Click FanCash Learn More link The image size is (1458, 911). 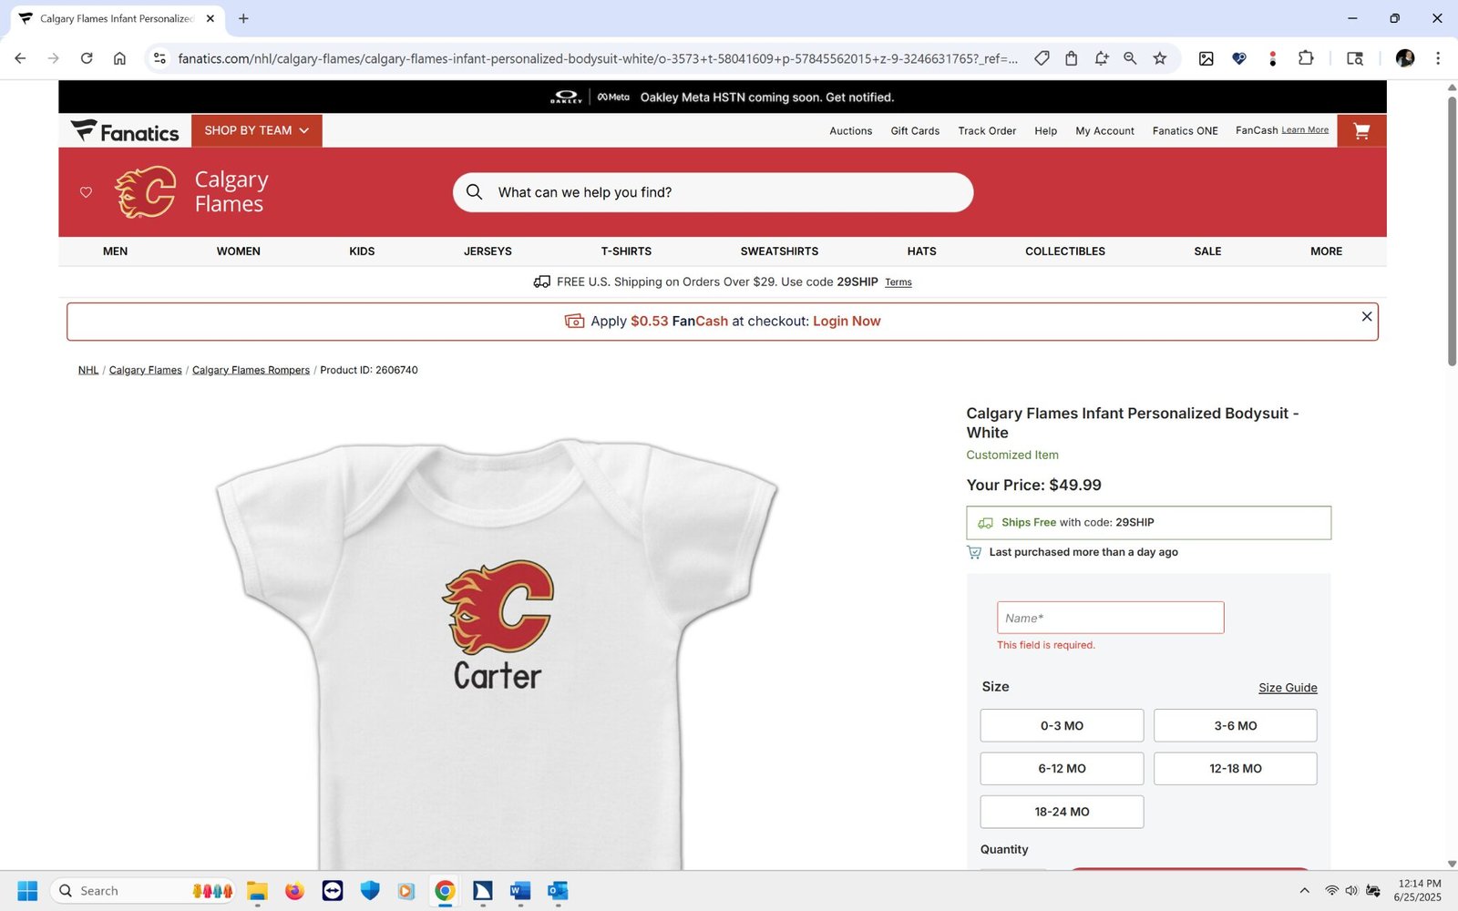pos(1305,130)
